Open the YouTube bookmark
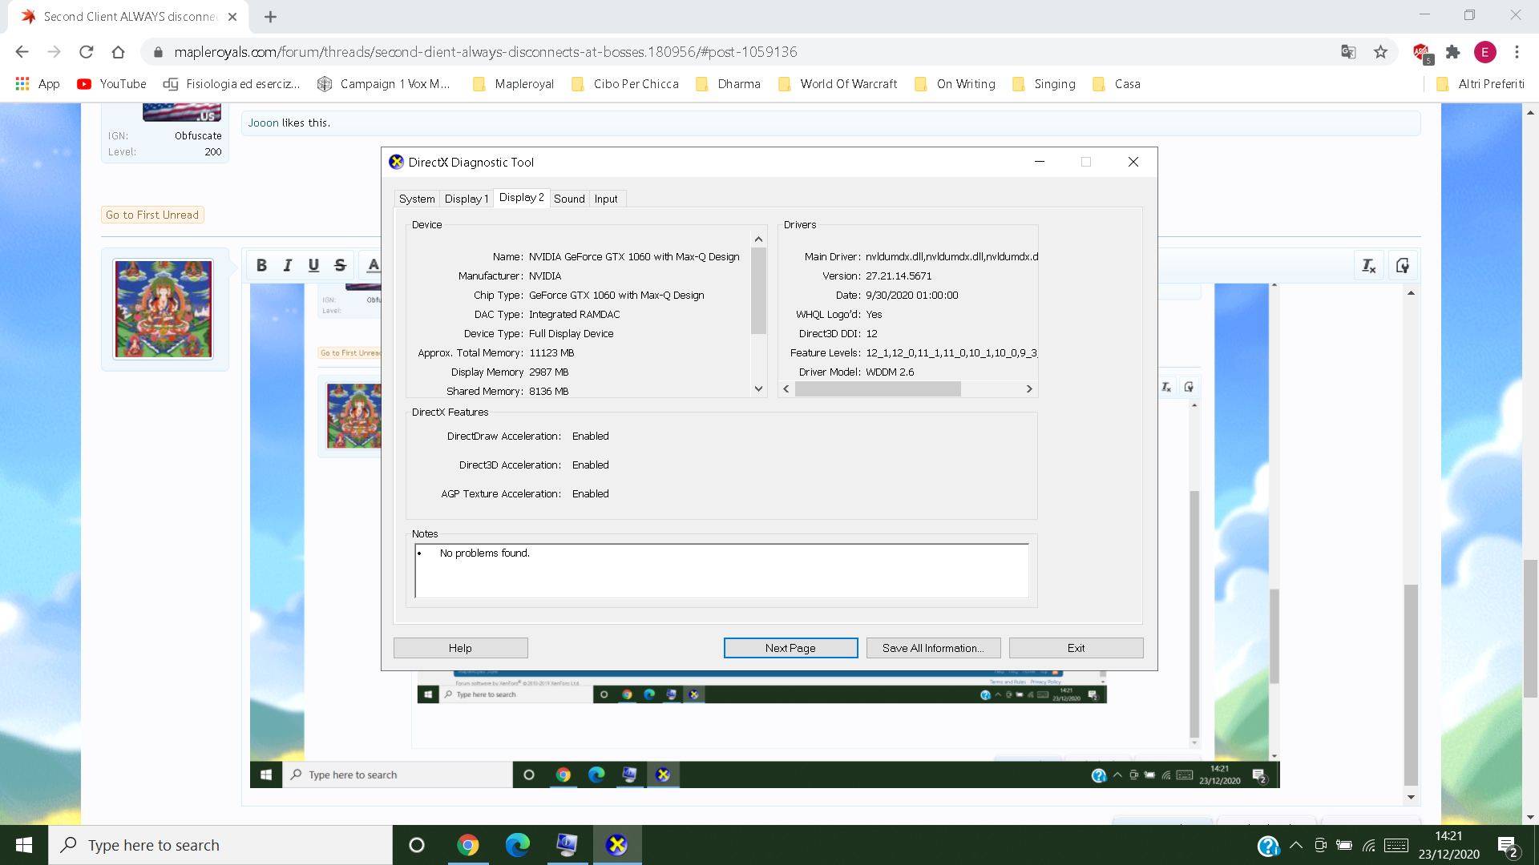The width and height of the screenshot is (1539, 865). 111,84
